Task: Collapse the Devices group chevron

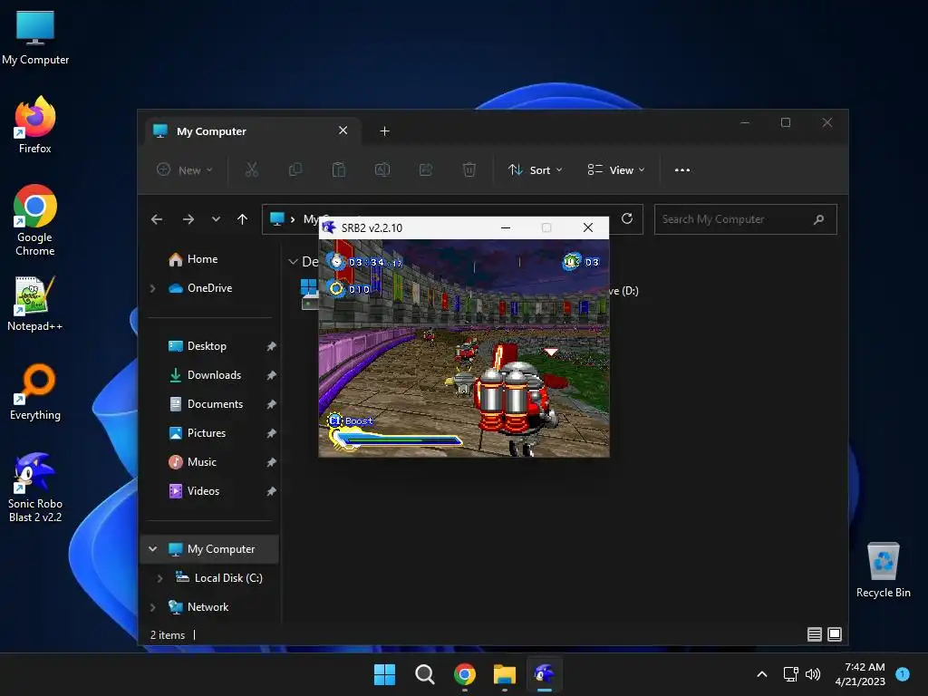Action: 293,262
